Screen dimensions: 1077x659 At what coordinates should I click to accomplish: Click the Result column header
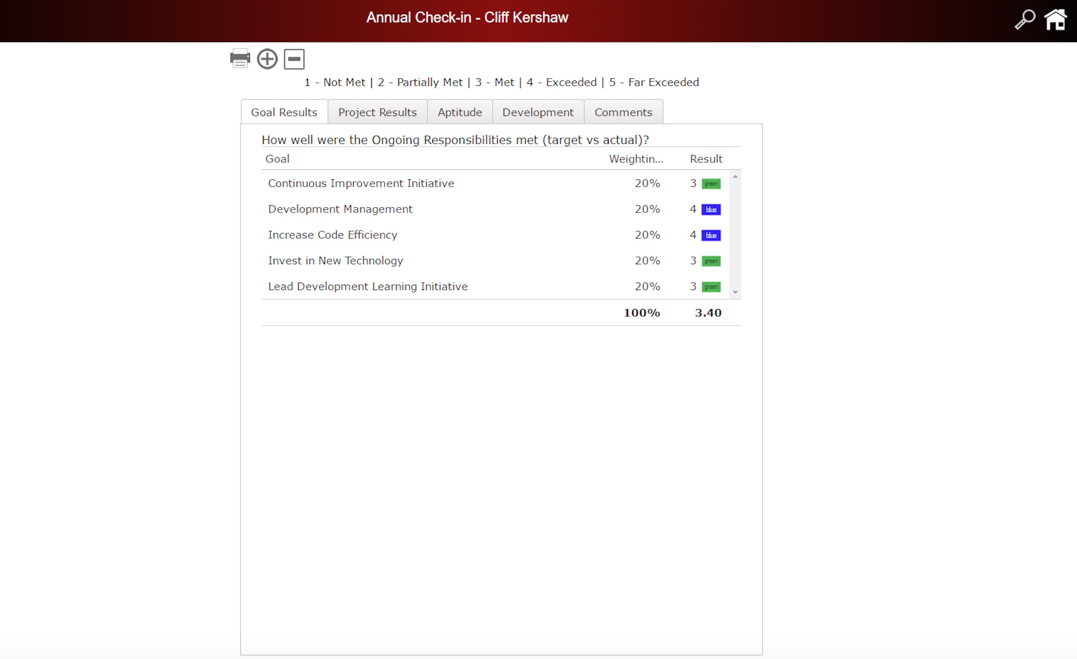[x=706, y=159]
